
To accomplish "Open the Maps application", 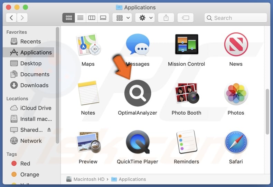I will point(88,44).
